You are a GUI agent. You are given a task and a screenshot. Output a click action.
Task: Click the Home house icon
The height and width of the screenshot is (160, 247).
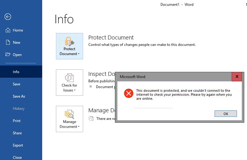click(8, 30)
